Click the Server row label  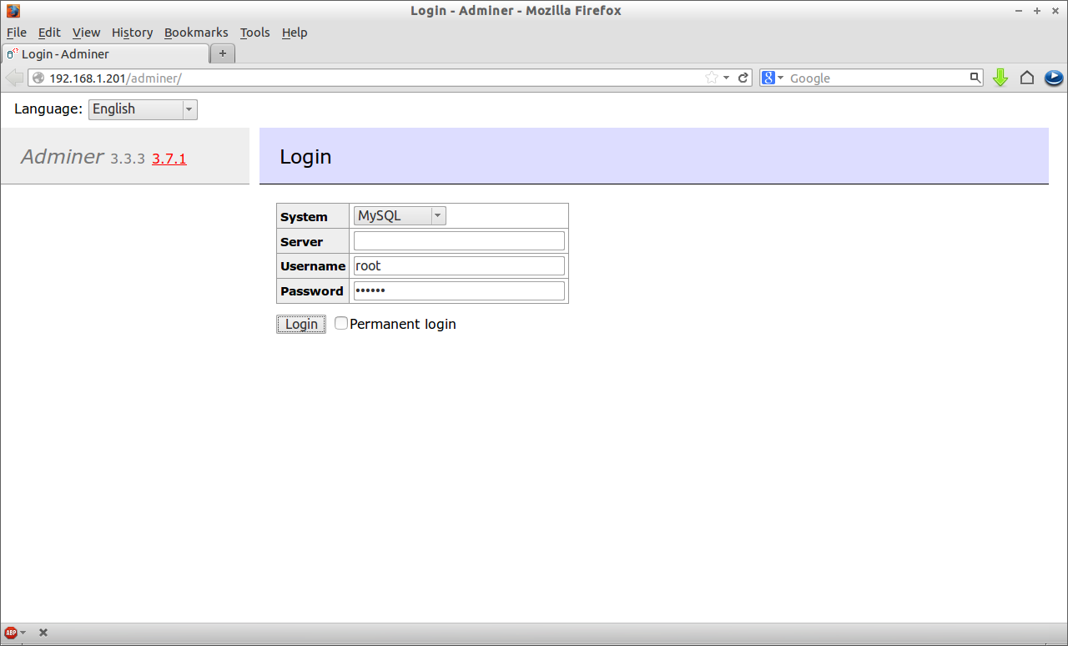(x=301, y=242)
